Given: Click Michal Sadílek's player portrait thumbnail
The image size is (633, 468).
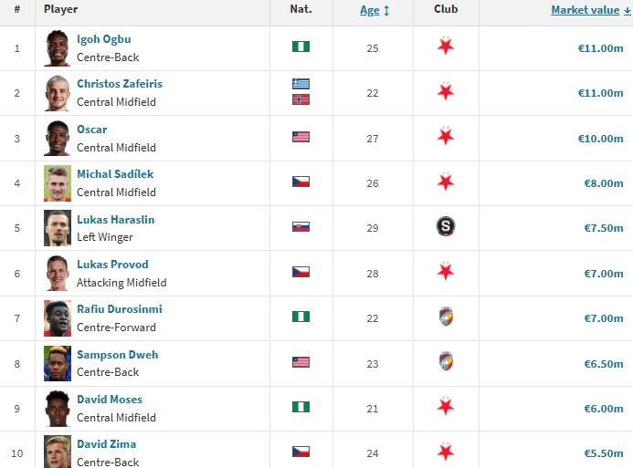Looking at the screenshot, I should (58, 182).
